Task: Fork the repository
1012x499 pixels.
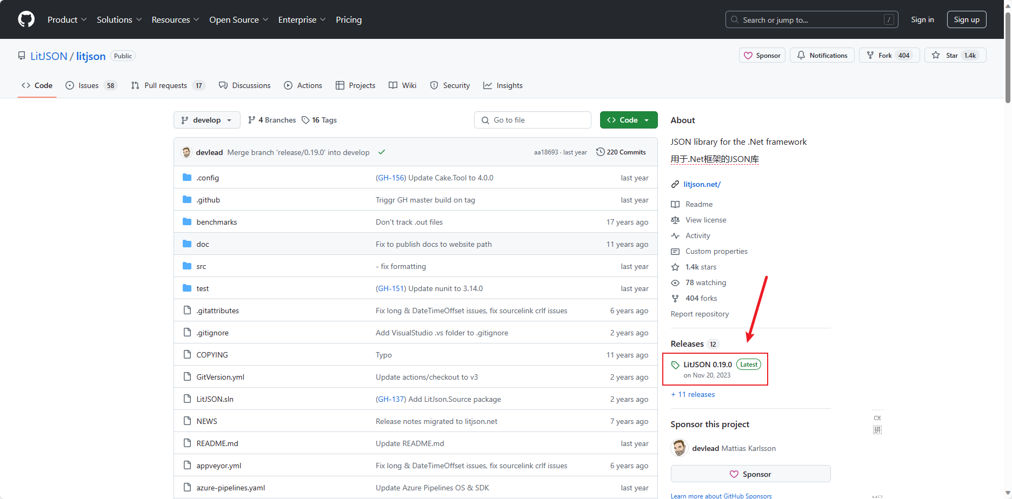Action: pos(889,55)
